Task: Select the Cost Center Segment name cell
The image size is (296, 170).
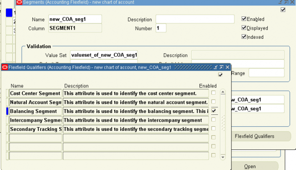Action: pyautogui.click(x=36, y=93)
